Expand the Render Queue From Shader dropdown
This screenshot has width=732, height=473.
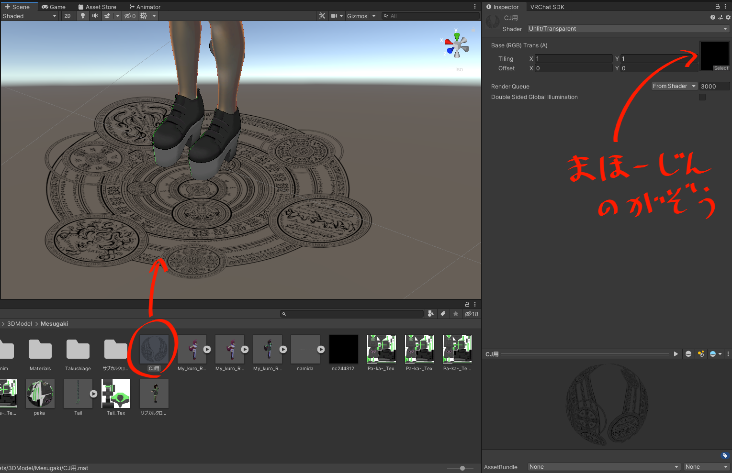674,86
